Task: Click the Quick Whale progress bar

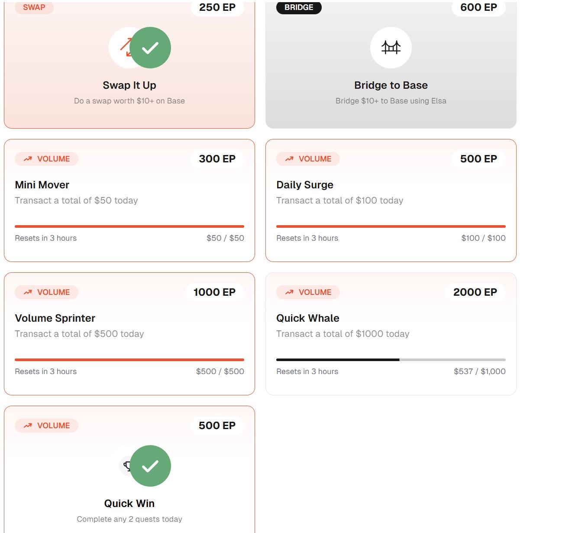Action: click(x=391, y=360)
